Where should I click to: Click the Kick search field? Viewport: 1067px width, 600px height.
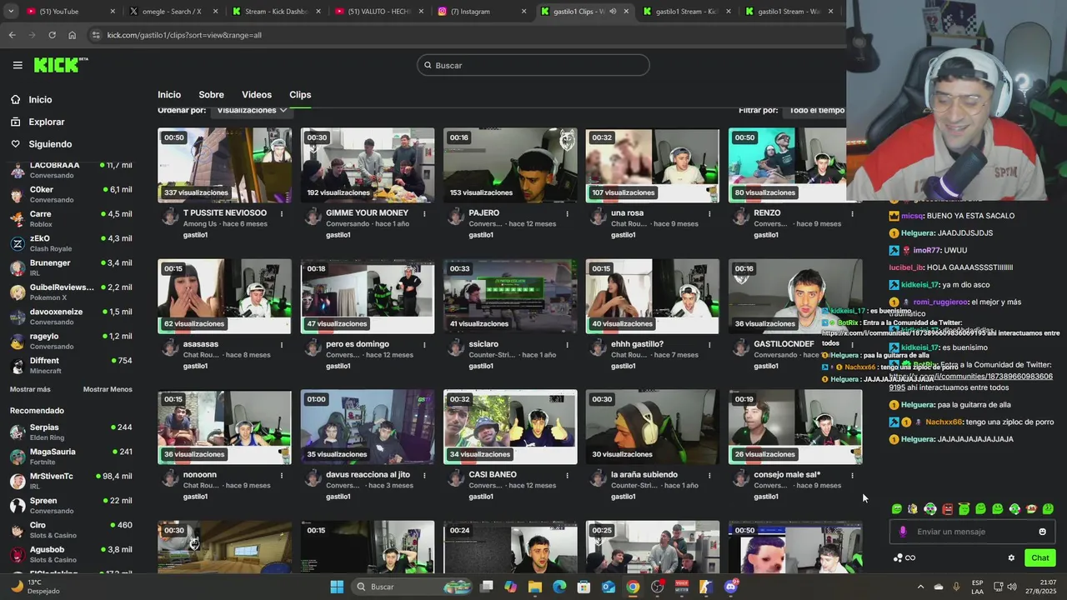533,65
